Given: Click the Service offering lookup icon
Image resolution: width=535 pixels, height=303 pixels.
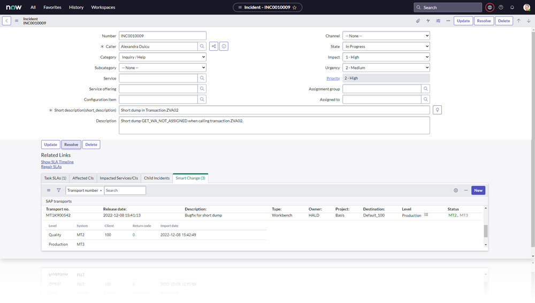Looking at the screenshot, I should pos(202,89).
